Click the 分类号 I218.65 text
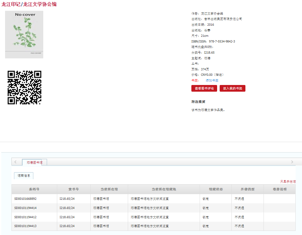This screenshot has width=302, height=235. coord(203,52)
